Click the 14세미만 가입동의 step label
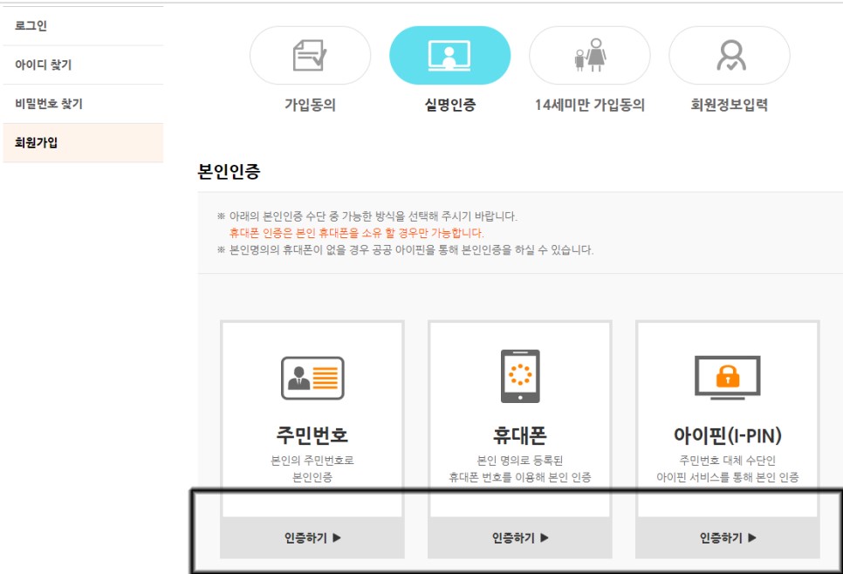This screenshot has width=843, height=574. pos(590,105)
